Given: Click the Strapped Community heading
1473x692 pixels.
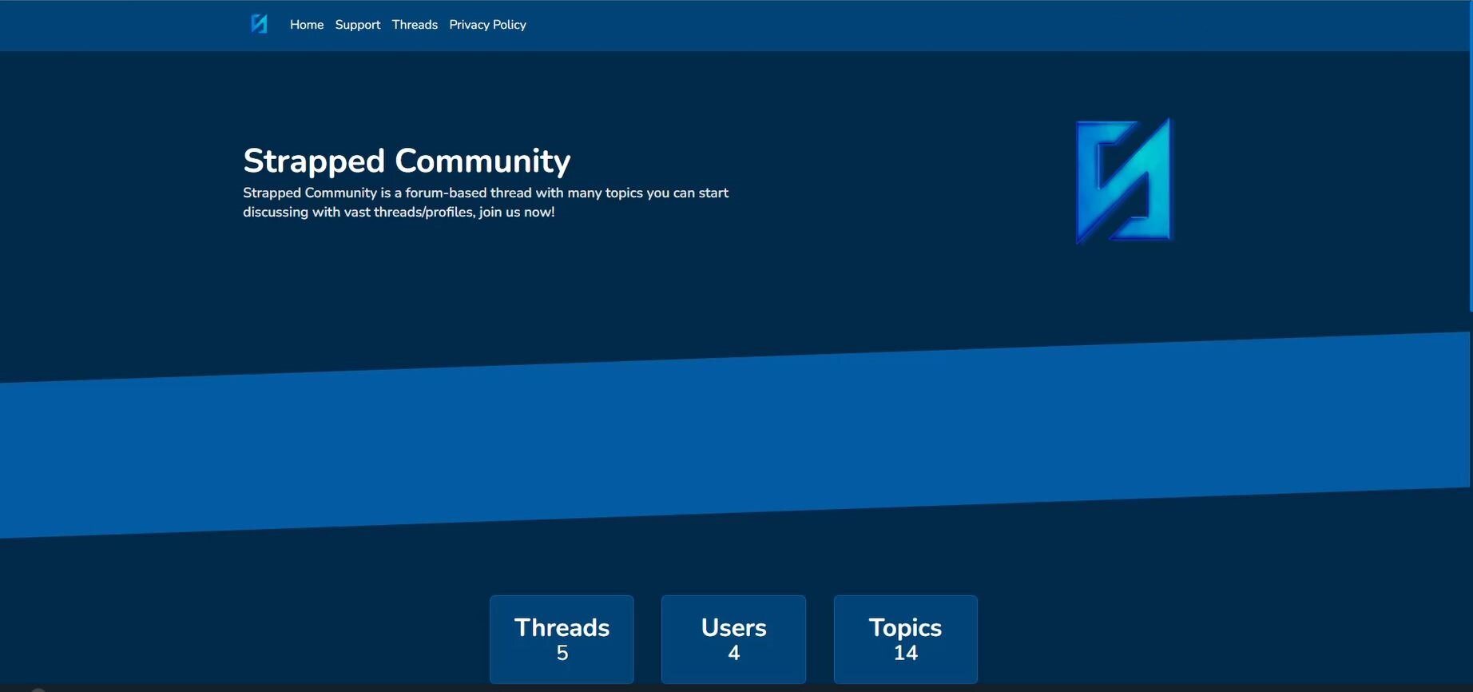Looking at the screenshot, I should pyautogui.click(x=407, y=161).
